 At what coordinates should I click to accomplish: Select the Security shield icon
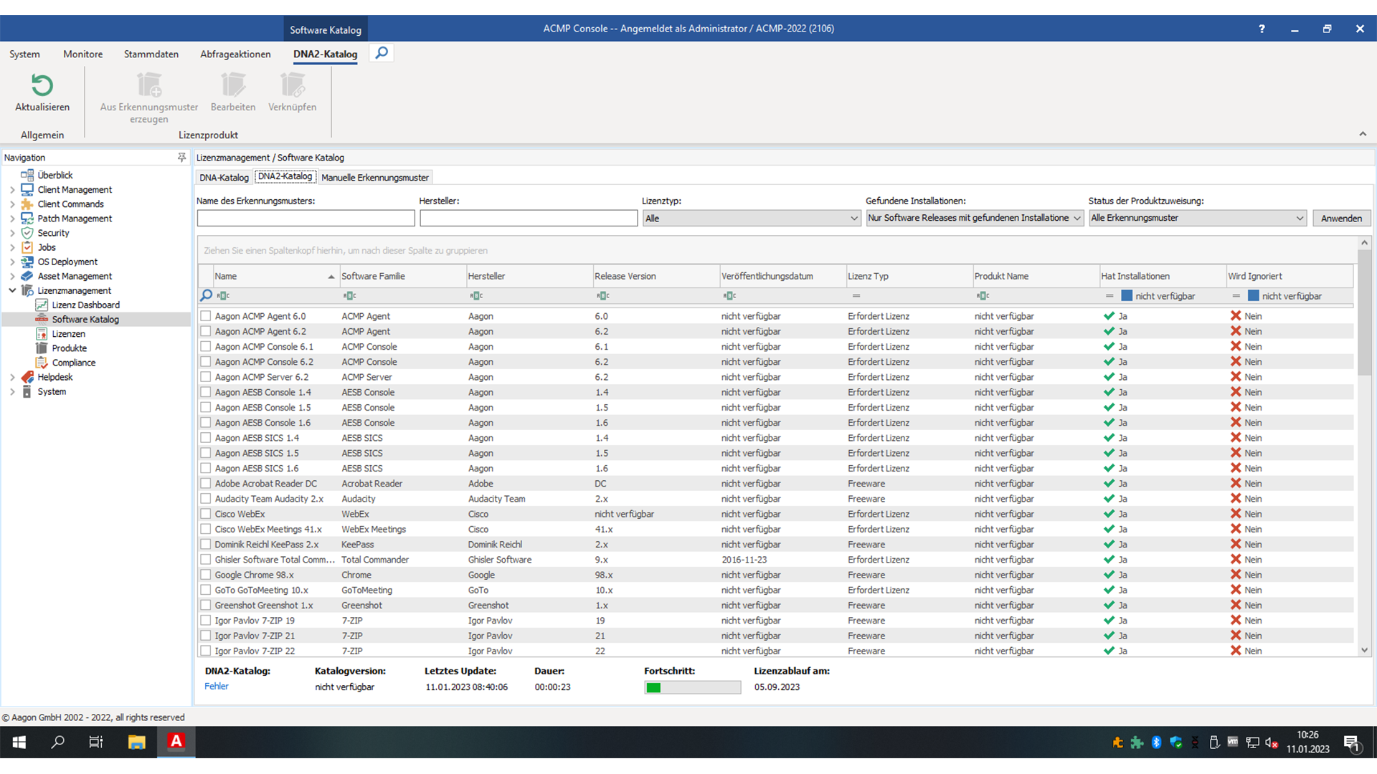[27, 233]
